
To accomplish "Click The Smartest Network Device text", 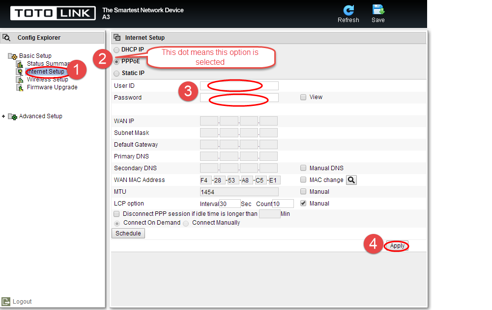I will [143, 10].
